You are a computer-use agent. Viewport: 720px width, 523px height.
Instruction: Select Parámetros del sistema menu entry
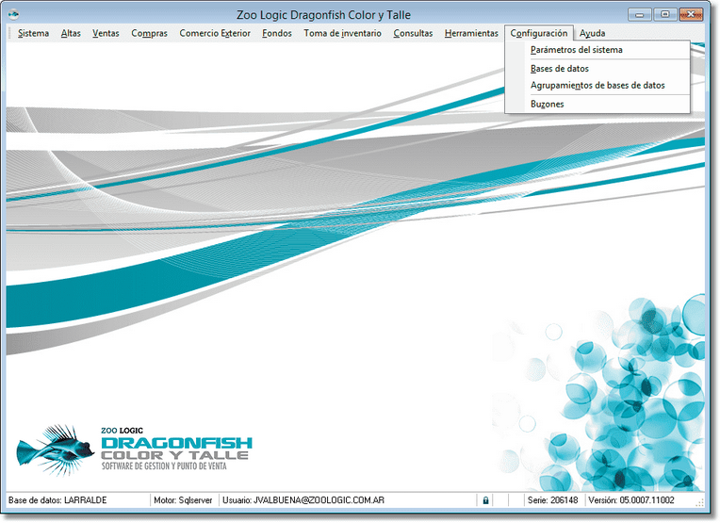(x=597, y=50)
